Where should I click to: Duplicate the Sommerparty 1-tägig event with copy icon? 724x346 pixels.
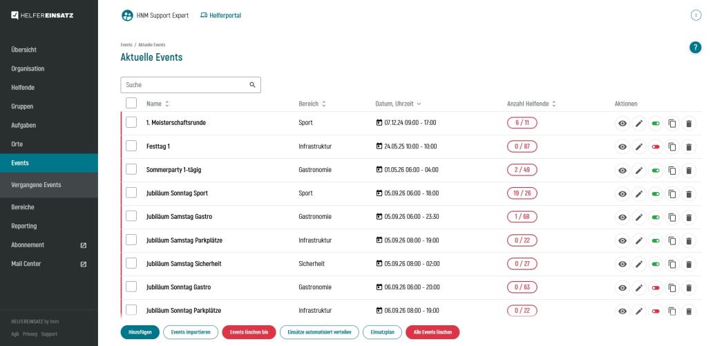672,170
